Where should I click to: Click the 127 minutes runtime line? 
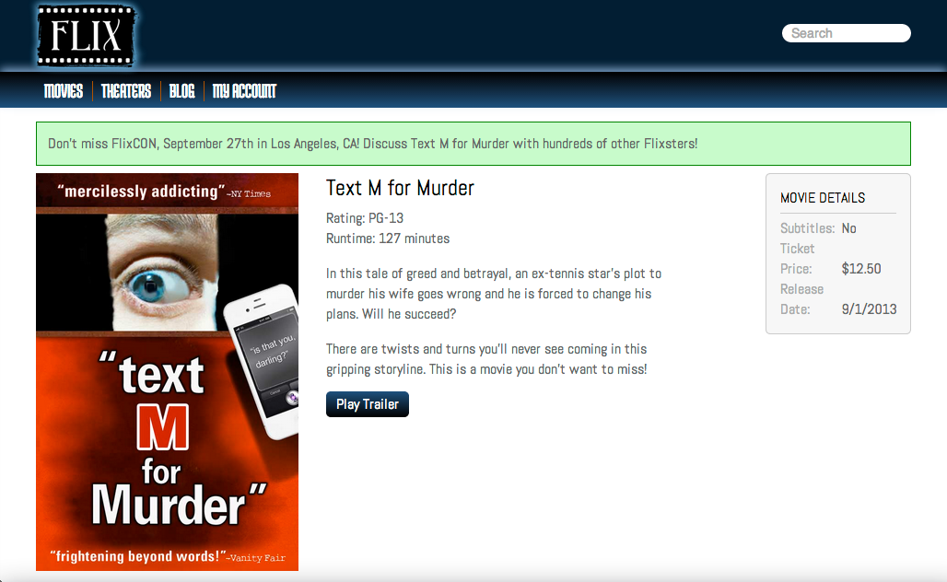[x=388, y=239]
